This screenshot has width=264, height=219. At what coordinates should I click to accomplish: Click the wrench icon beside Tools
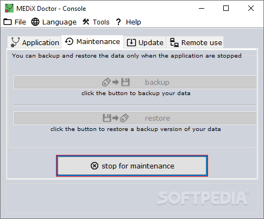86,22
